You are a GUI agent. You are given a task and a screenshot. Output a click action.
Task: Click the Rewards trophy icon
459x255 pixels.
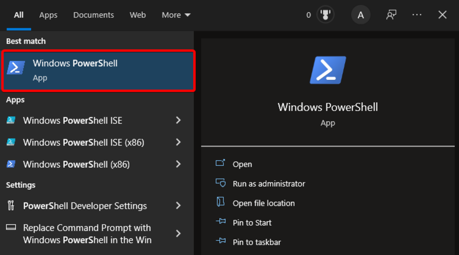coord(325,15)
